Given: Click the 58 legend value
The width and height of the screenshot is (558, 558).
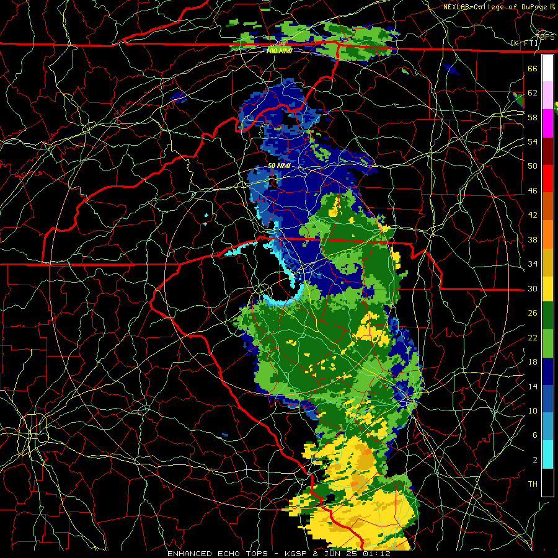Looking at the screenshot, I should point(533,117).
